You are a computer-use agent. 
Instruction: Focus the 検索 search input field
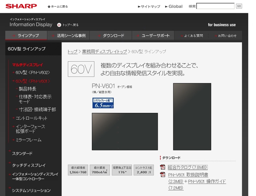pyautogui.click(x=215, y=6)
